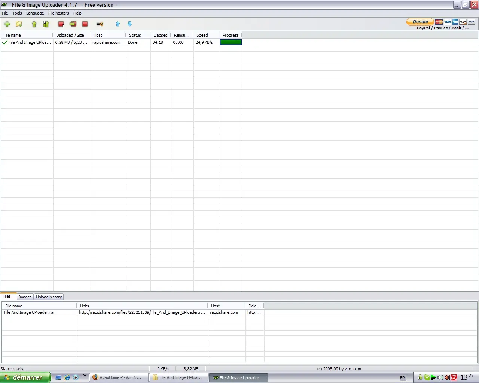Viewport: 479px width, 383px height.
Task: Click the green checkmark on the uploaded file
Action: click(5, 42)
